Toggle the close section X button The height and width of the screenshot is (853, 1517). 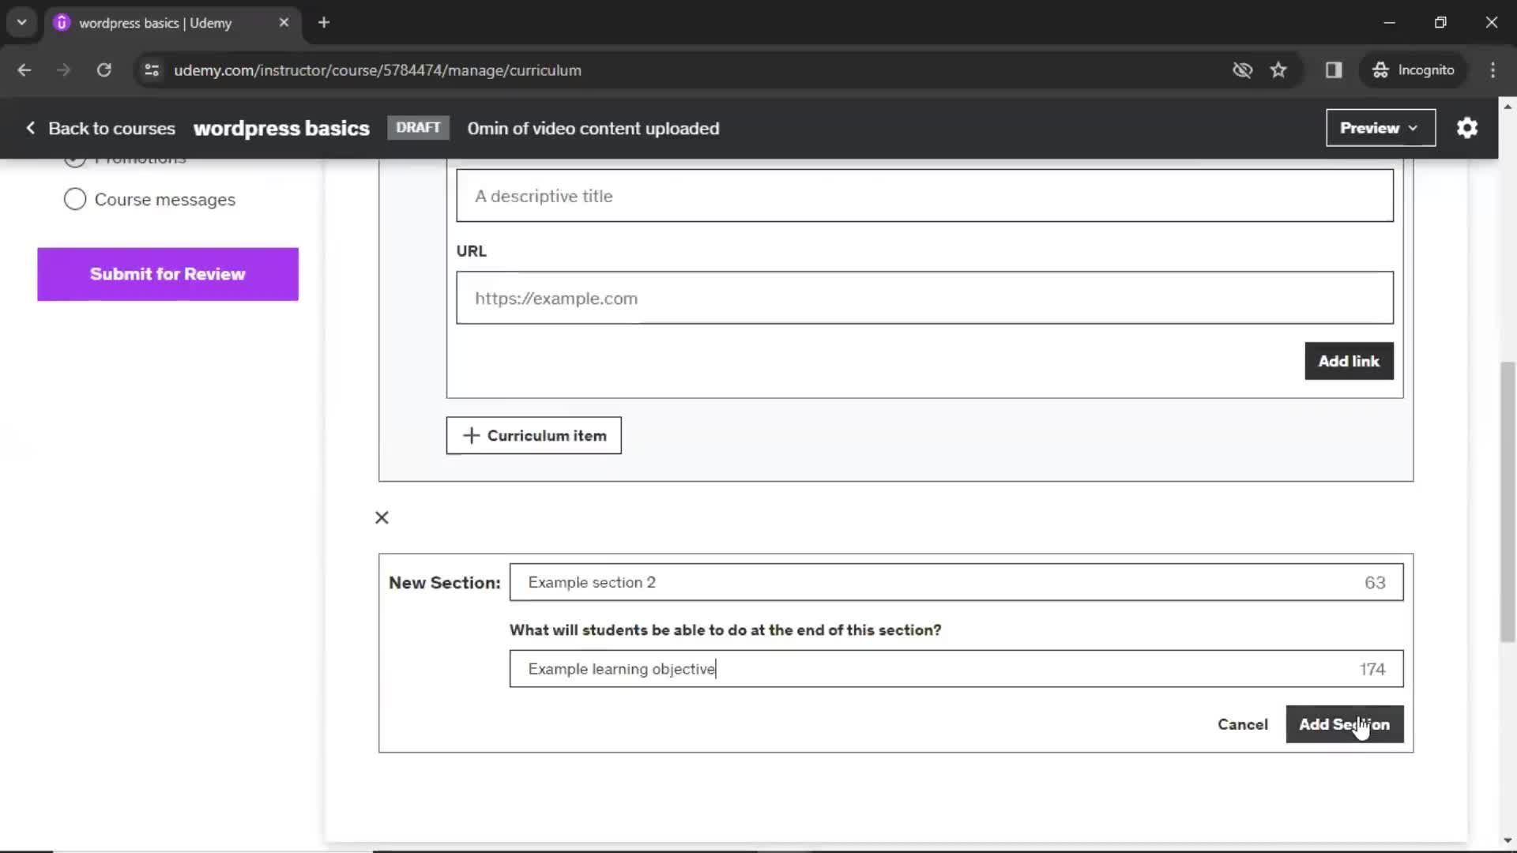(382, 517)
